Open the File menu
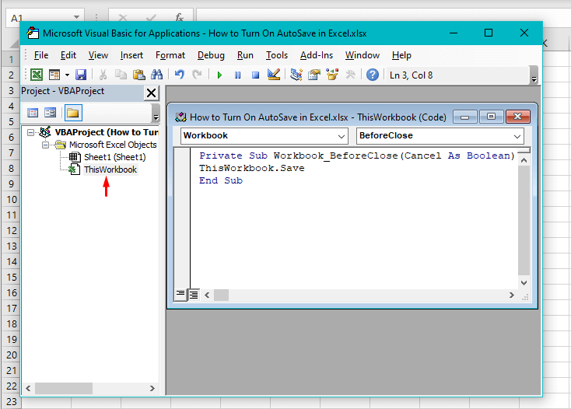Screen dimensions: 571x409 point(41,55)
